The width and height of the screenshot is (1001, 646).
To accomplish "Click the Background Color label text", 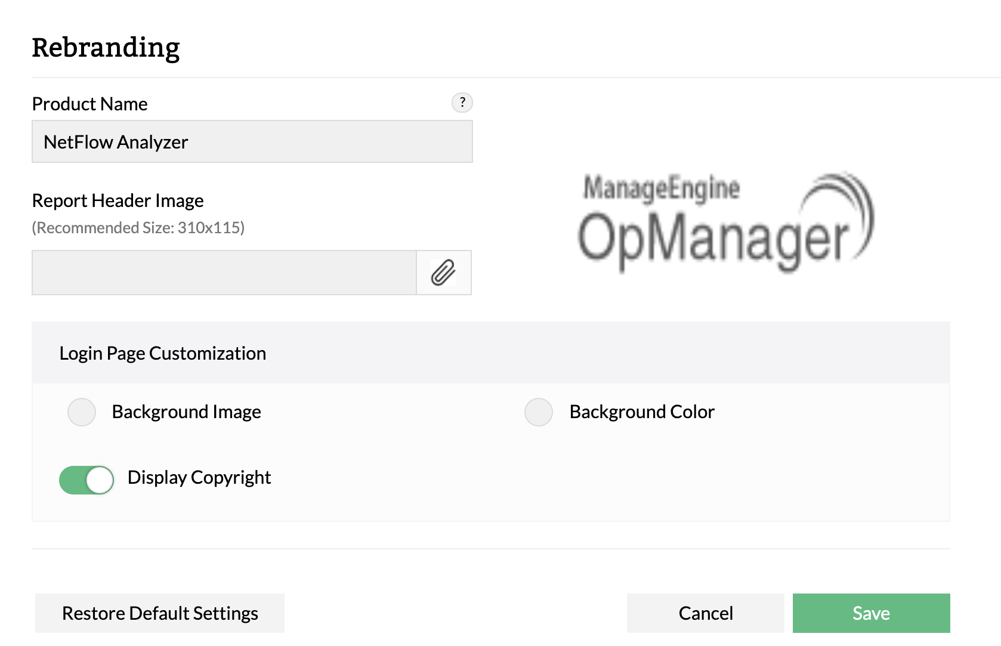I will point(642,412).
